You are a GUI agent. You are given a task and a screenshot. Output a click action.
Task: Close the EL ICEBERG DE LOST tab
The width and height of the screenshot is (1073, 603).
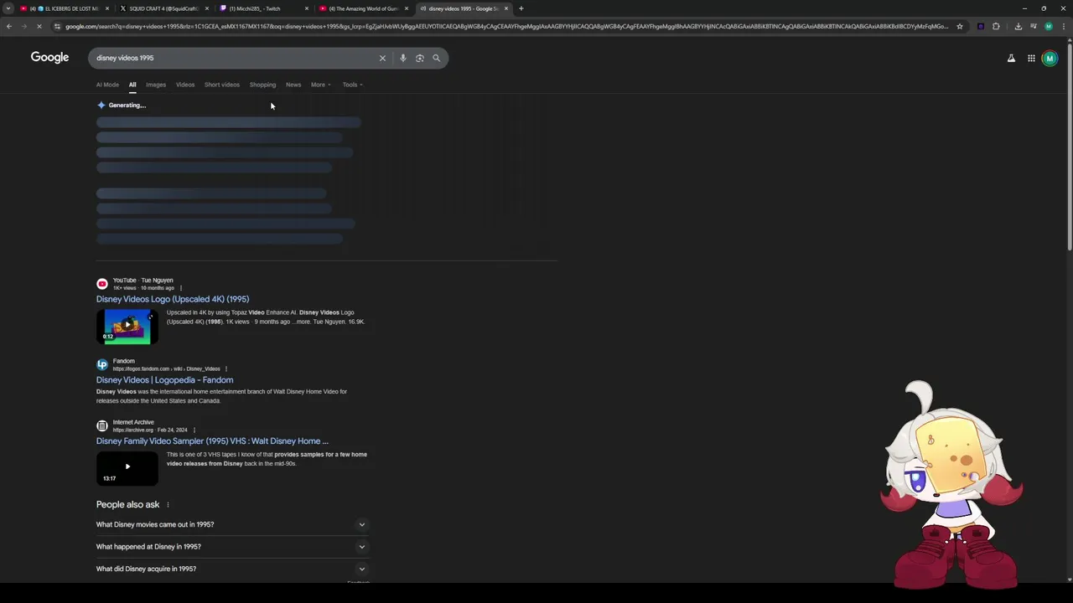click(x=107, y=8)
